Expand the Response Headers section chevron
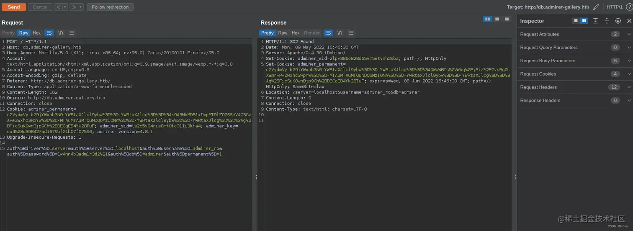Screen dimensions: 633x231 click(629, 100)
